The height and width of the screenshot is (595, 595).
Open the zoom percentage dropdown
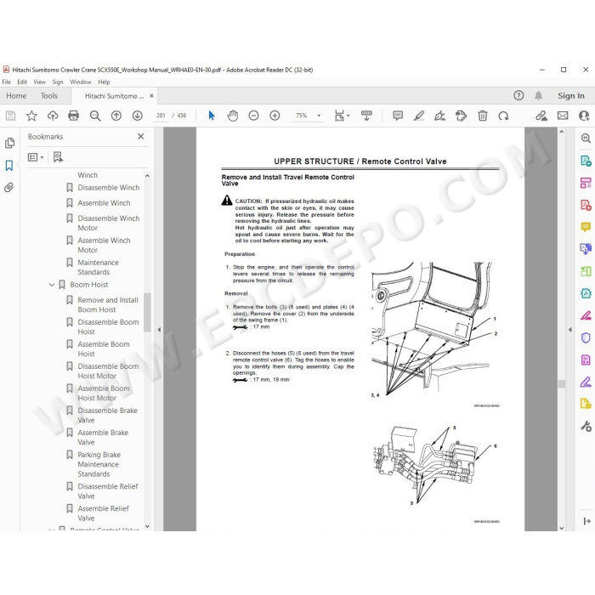click(x=319, y=116)
